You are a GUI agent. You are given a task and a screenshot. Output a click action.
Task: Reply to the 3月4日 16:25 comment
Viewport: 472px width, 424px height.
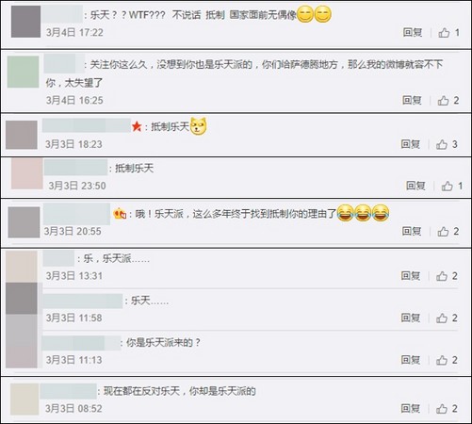tap(412, 100)
